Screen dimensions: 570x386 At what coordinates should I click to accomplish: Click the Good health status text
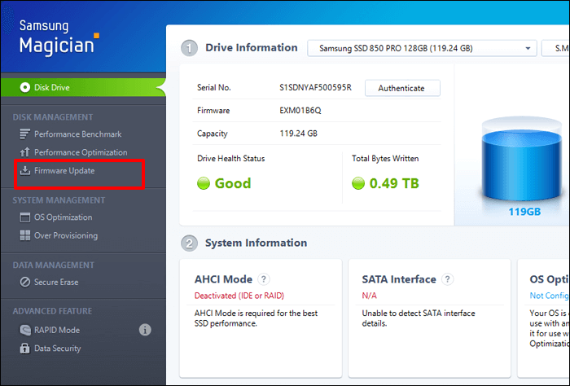(233, 183)
